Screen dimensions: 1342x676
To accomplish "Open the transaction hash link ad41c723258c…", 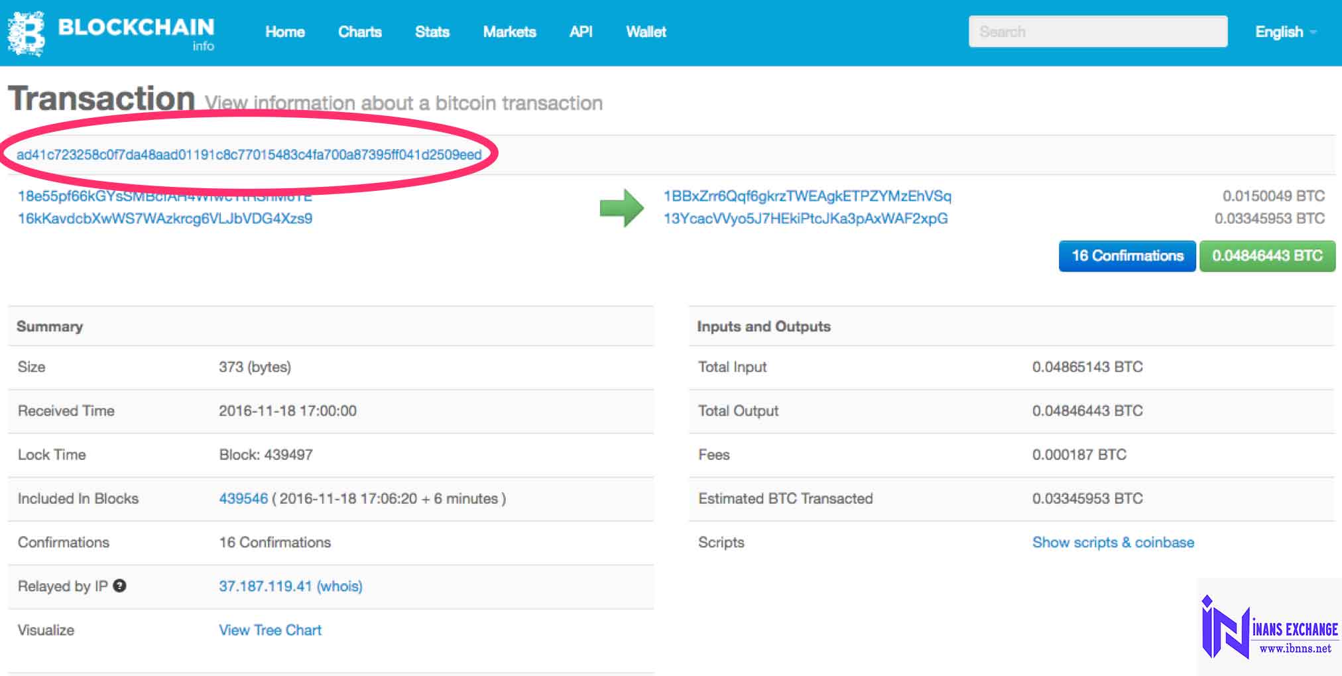I will tap(249, 154).
